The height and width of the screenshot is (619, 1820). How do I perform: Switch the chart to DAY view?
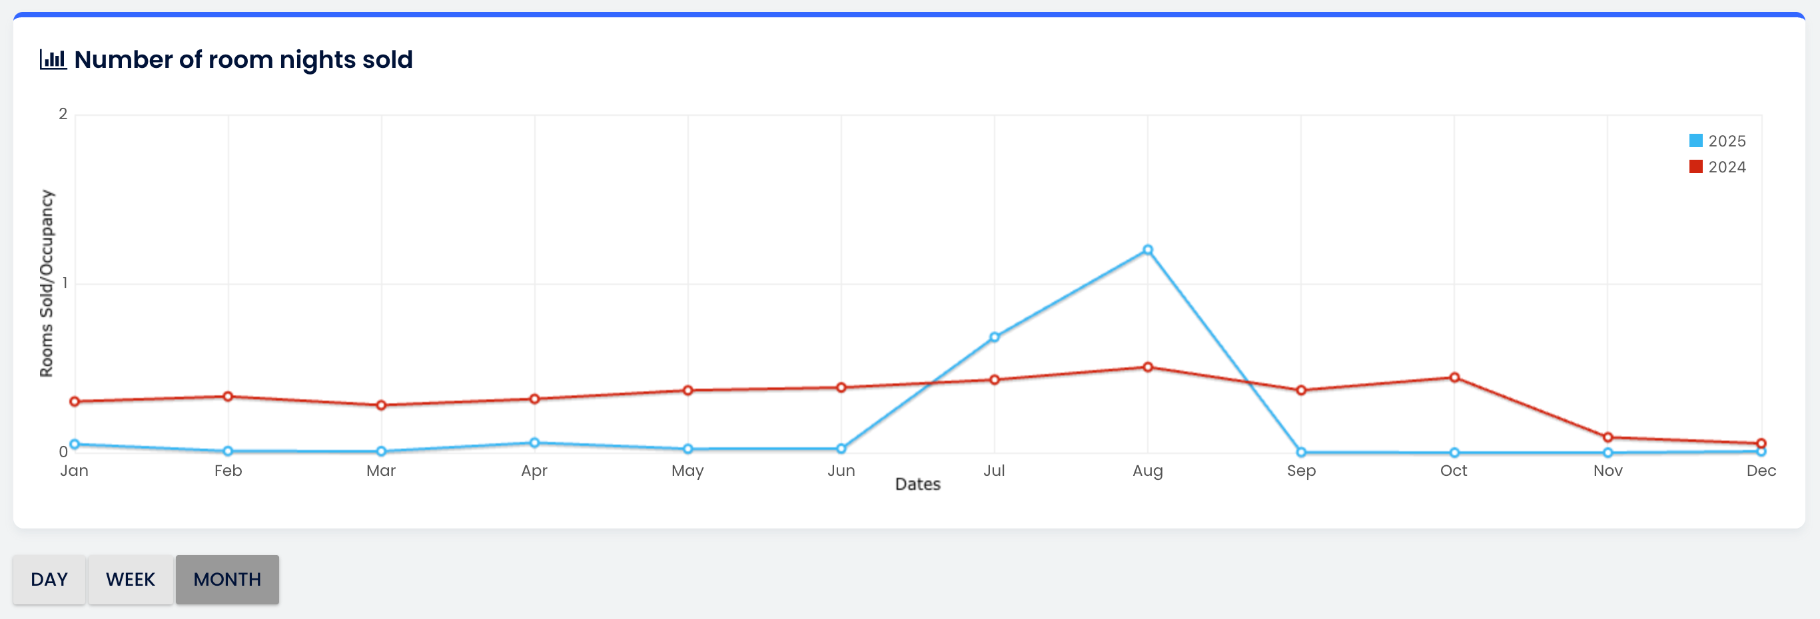(x=49, y=579)
